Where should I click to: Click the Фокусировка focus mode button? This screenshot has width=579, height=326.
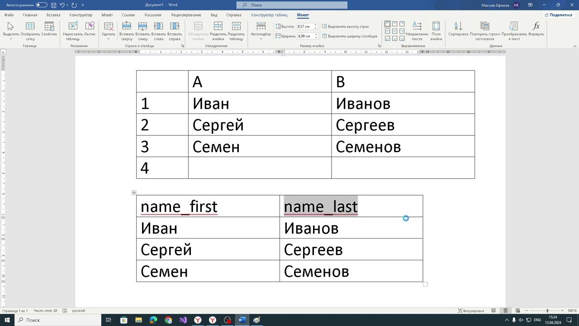[x=471, y=311]
